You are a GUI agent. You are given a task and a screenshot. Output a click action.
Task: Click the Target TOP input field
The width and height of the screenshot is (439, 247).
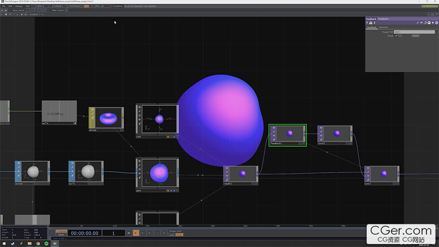(415, 32)
